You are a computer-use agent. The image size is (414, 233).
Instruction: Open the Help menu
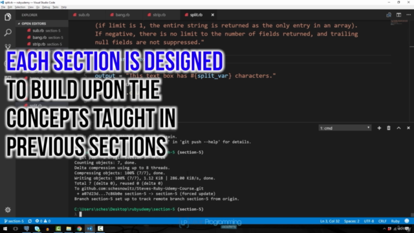pos(64,7)
